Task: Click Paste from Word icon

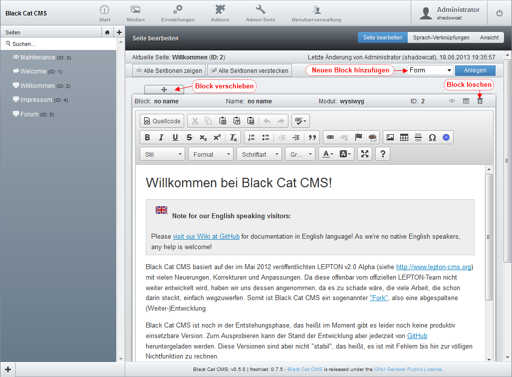Action: (x=251, y=121)
